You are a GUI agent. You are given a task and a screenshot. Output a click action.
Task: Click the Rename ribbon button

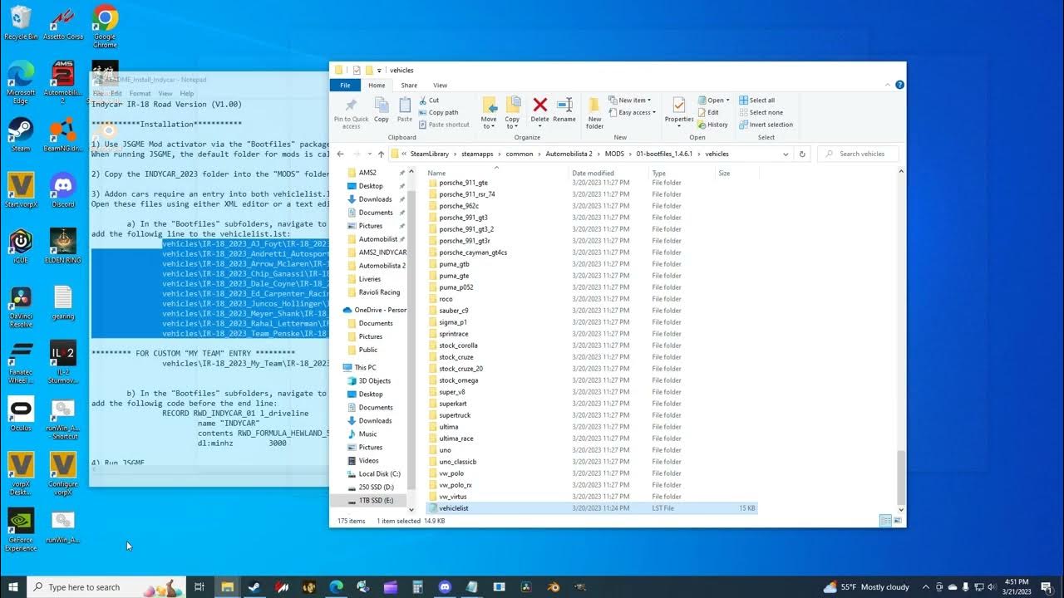point(564,110)
